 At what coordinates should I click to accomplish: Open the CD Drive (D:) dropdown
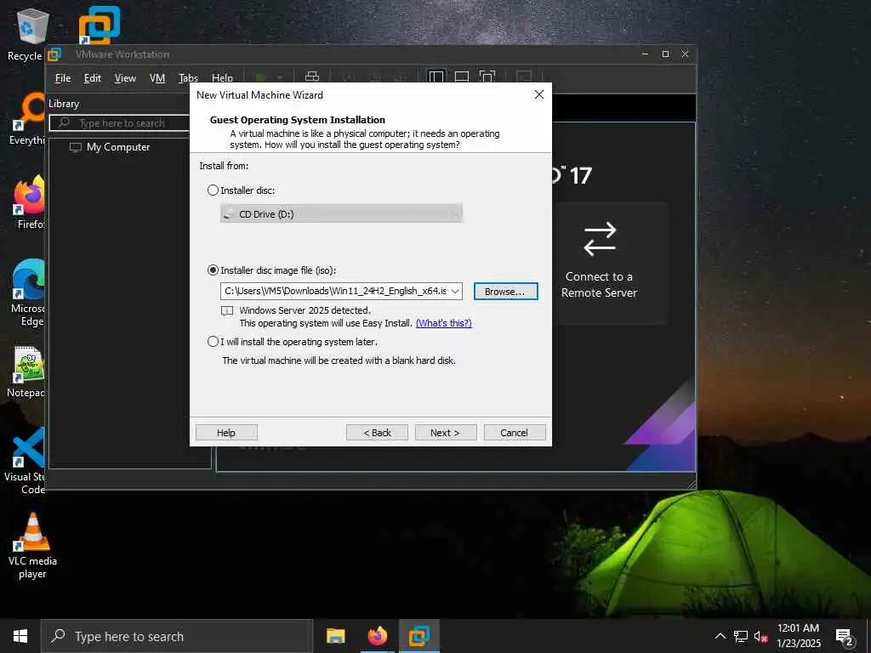tap(341, 213)
